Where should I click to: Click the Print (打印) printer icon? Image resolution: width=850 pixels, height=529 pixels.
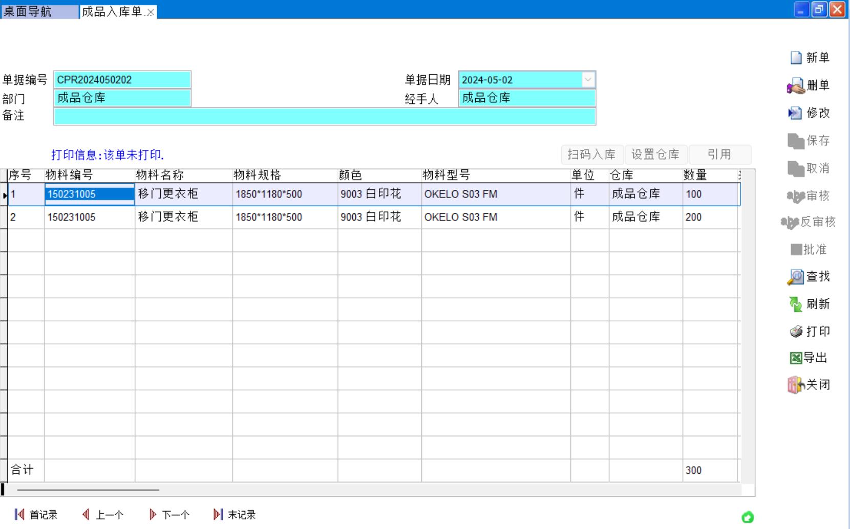point(796,332)
